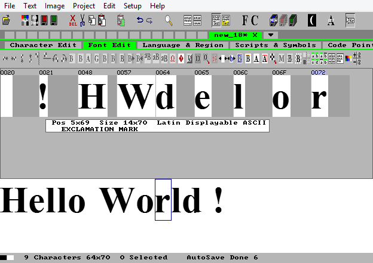The width and height of the screenshot is (373, 263).
Task: Click the multicolor palette squares icon
Action: point(348,58)
